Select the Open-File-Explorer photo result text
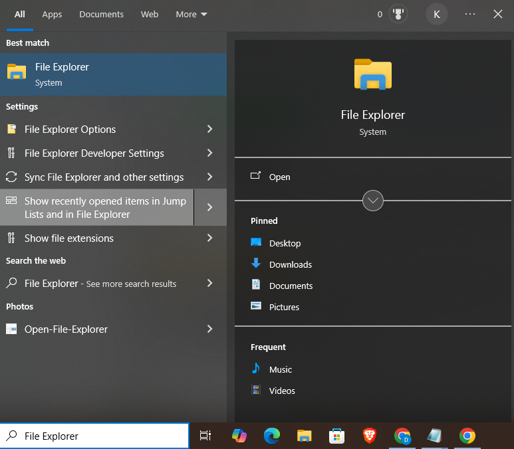Image resolution: width=514 pixels, height=449 pixels. pyautogui.click(x=66, y=329)
